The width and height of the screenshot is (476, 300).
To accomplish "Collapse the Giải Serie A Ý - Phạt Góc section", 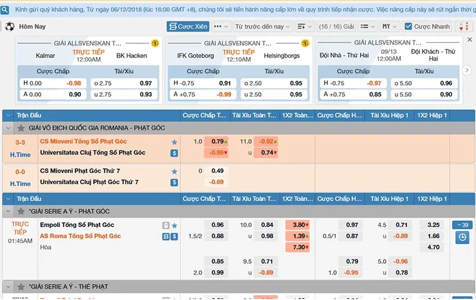I will (x=9, y=211).
